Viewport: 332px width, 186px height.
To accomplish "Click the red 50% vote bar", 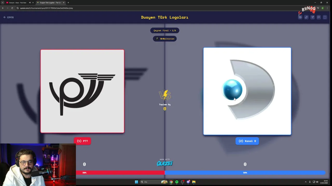I will pos(120,173).
